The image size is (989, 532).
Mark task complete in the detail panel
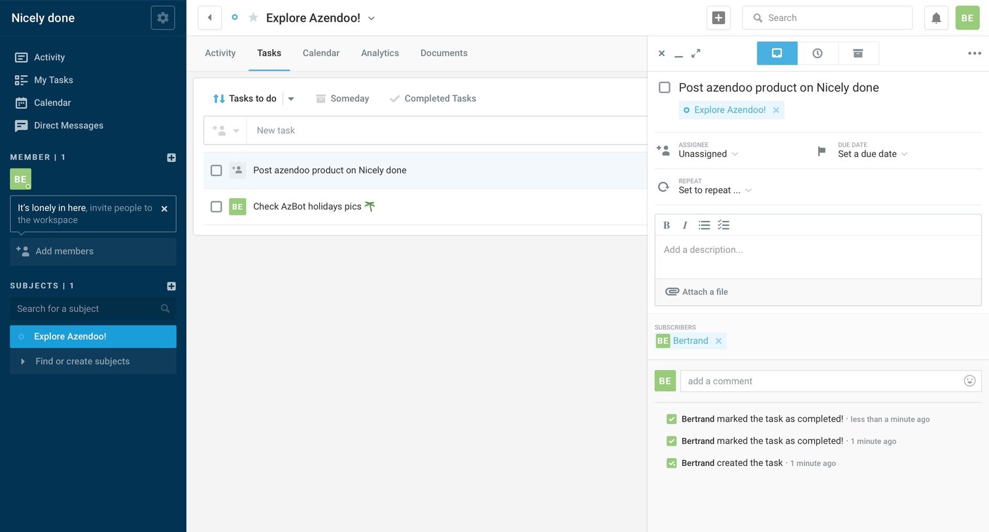pyautogui.click(x=665, y=88)
